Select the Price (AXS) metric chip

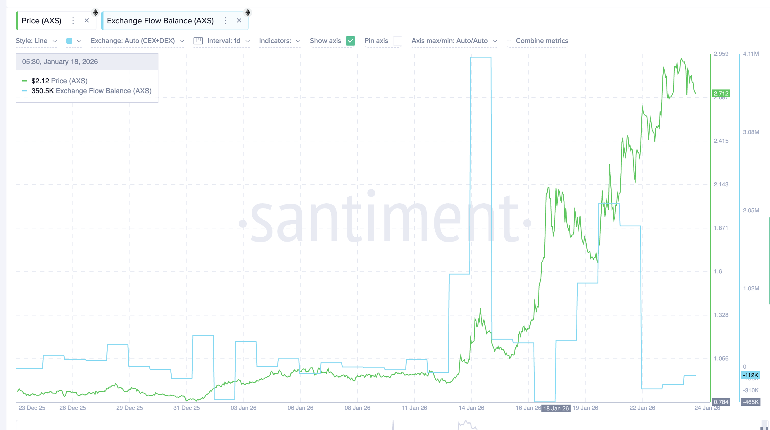[x=42, y=21]
